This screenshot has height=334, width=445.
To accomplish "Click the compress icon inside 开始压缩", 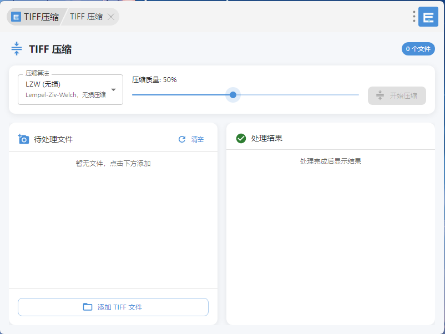I will coord(380,95).
